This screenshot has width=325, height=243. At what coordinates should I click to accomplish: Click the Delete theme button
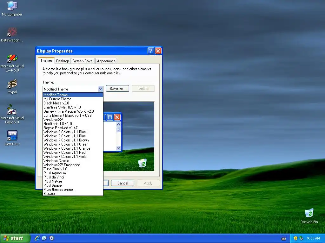pos(143,89)
